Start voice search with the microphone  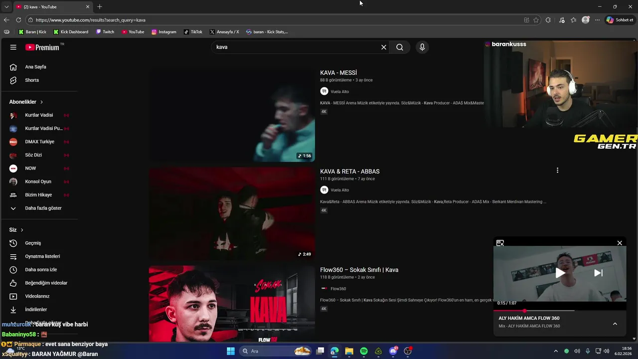[422, 47]
